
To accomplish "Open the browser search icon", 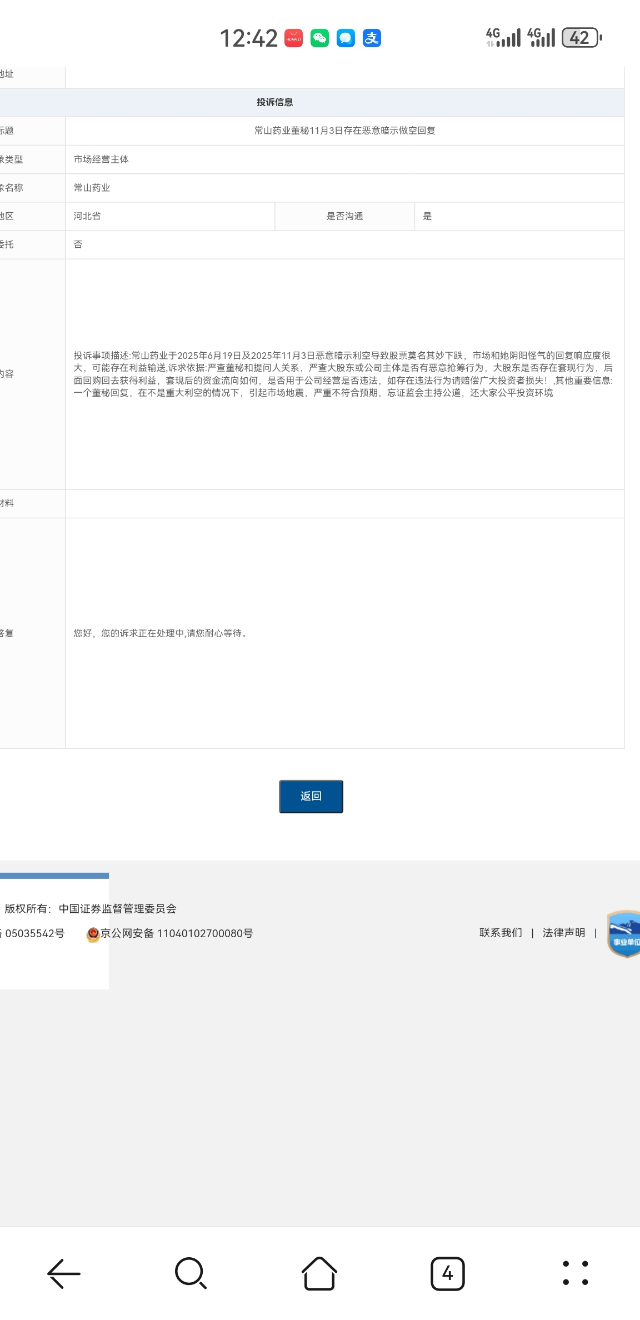I will click(191, 1273).
